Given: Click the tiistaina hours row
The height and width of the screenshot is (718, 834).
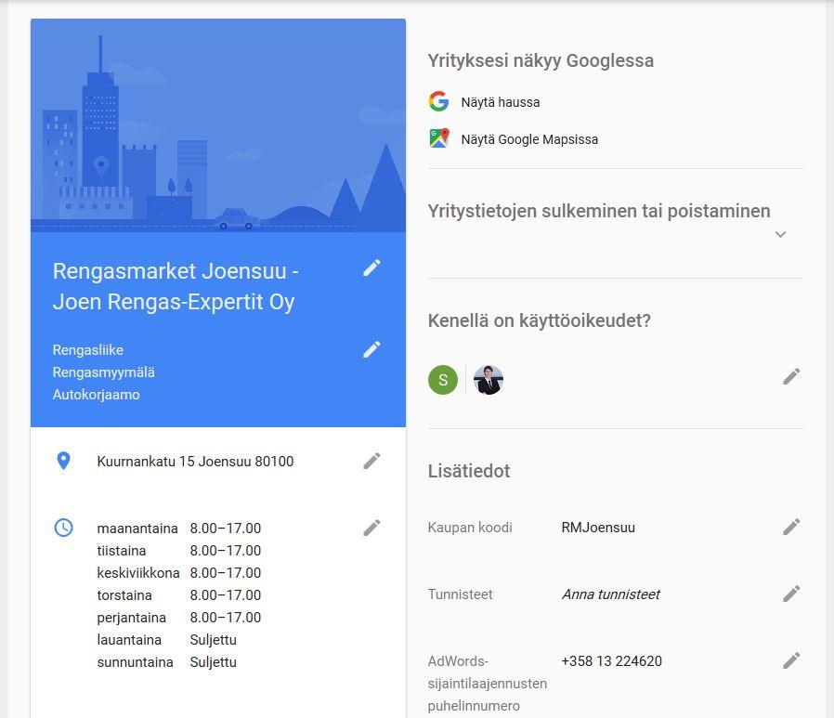Looking at the screenshot, I should (178, 551).
